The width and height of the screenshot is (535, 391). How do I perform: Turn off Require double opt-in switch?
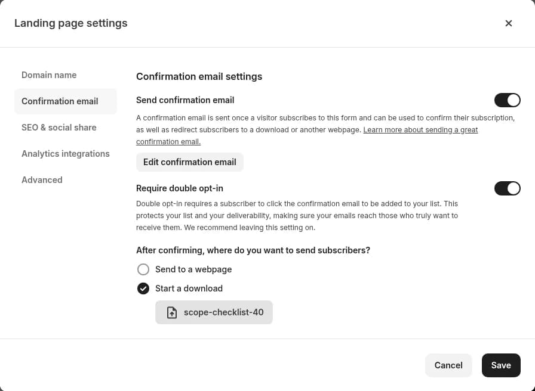tap(507, 188)
